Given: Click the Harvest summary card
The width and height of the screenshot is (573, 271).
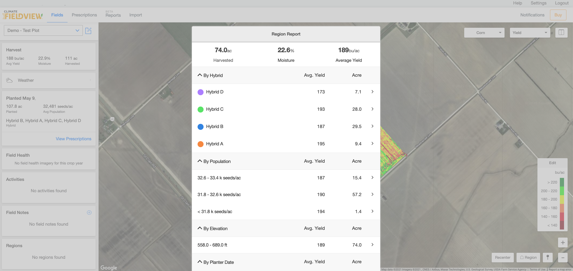Looking at the screenshot, I should (x=49, y=56).
